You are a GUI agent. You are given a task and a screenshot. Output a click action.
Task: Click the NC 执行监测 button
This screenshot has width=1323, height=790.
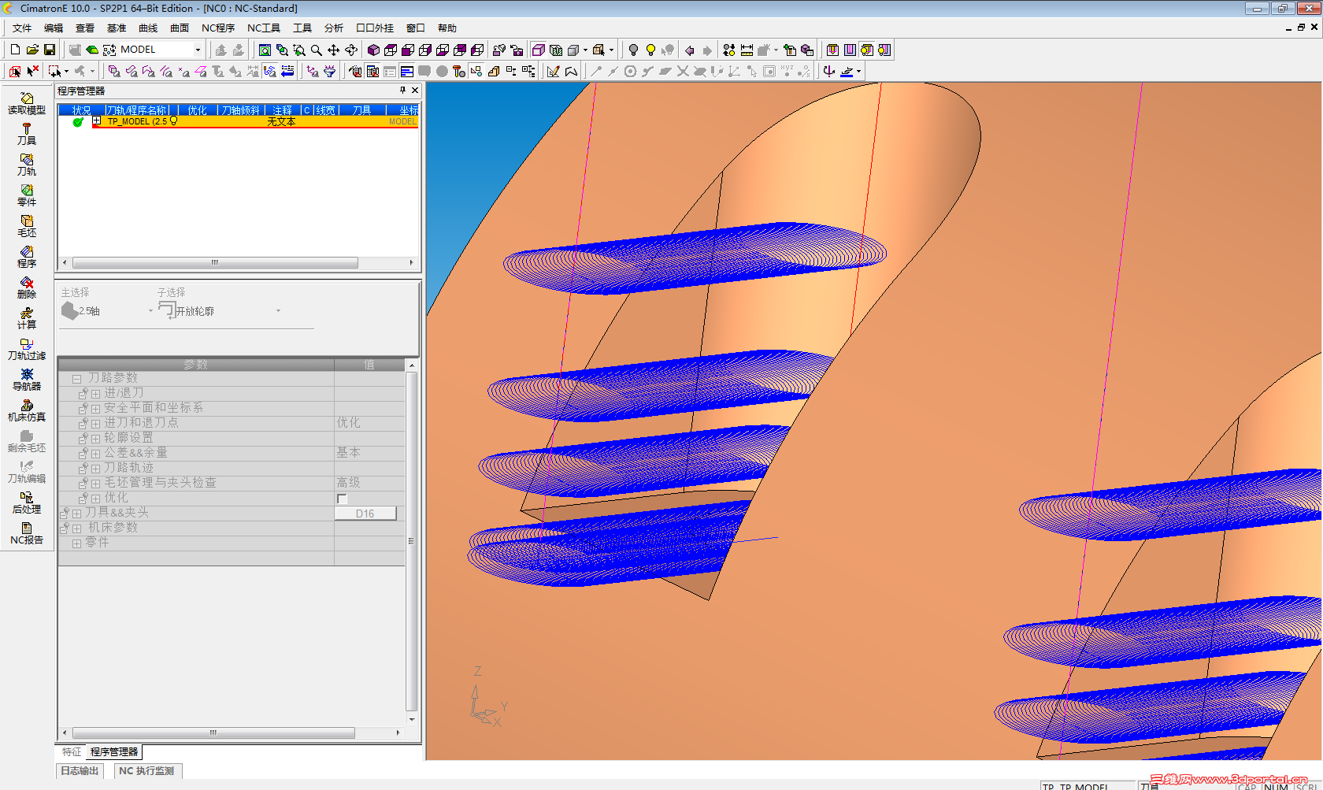click(147, 771)
